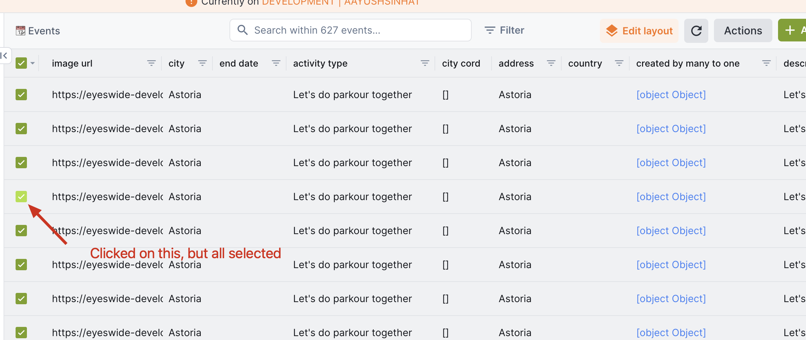806x340 pixels.
Task: Open filter for country column
Action: pos(619,63)
